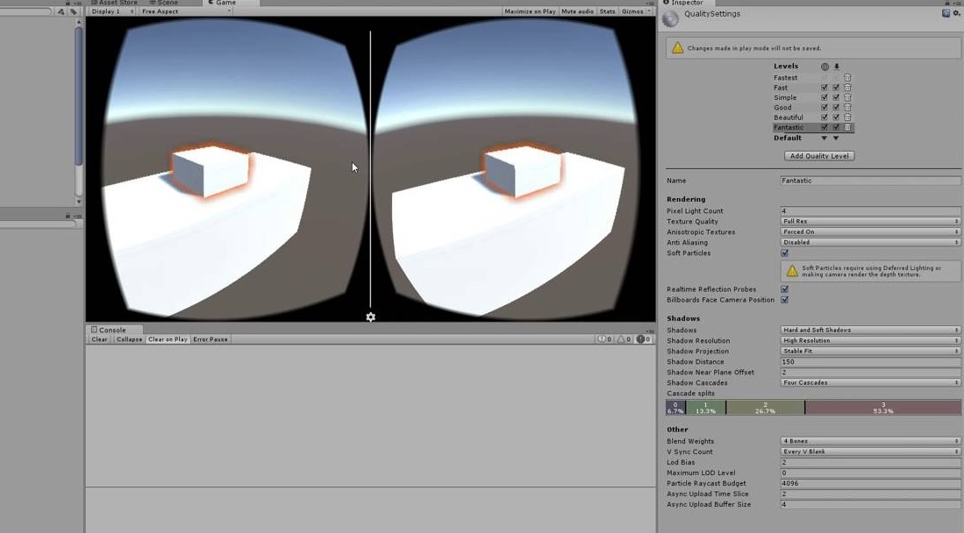The height and width of the screenshot is (533, 964).
Task: Toggle first platform checkbox for Fast level
Action: tap(825, 88)
